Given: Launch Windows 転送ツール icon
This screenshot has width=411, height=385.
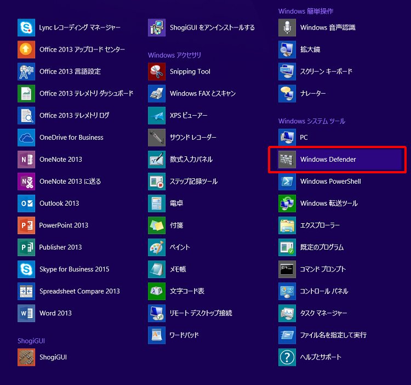Looking at the screenshot, I should pyautogui.click(x=287, y=203).
